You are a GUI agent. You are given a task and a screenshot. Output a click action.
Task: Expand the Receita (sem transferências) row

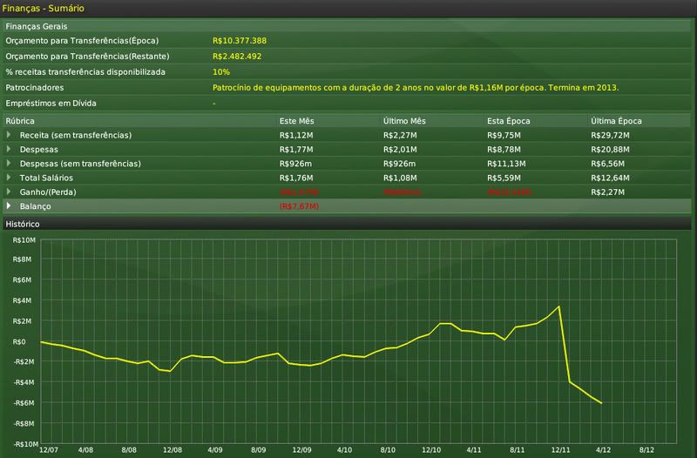click(10, 135)
